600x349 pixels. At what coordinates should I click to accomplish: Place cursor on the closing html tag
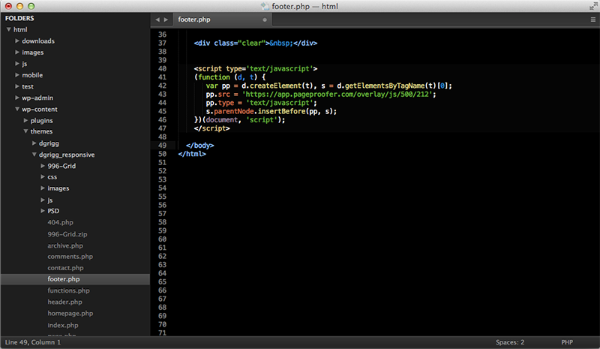point(192,154)
